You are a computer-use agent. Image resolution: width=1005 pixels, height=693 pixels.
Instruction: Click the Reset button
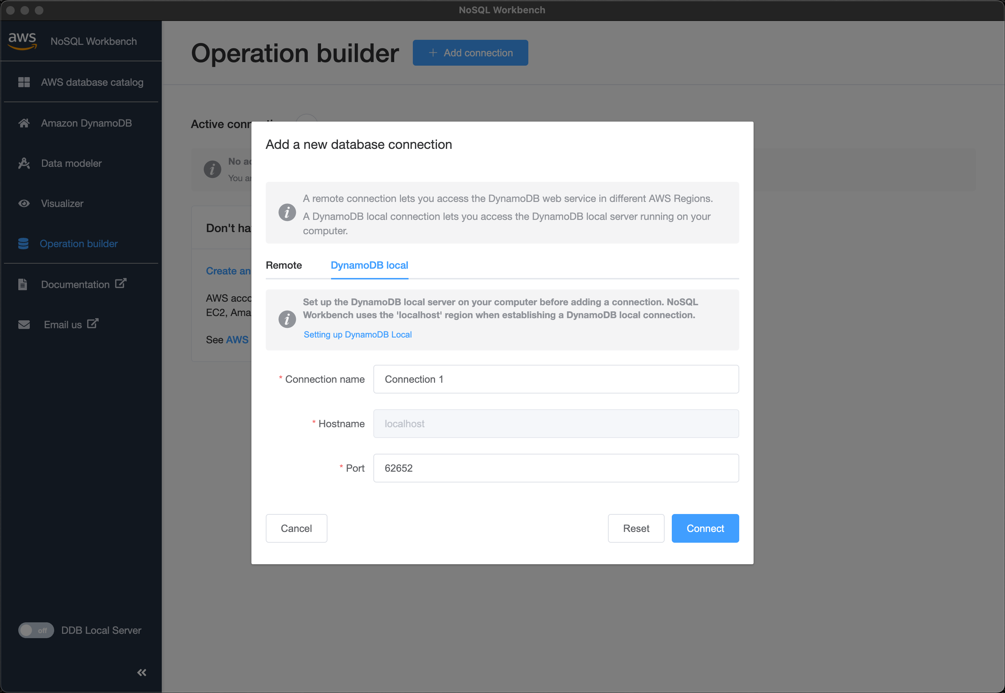(636, 528)
